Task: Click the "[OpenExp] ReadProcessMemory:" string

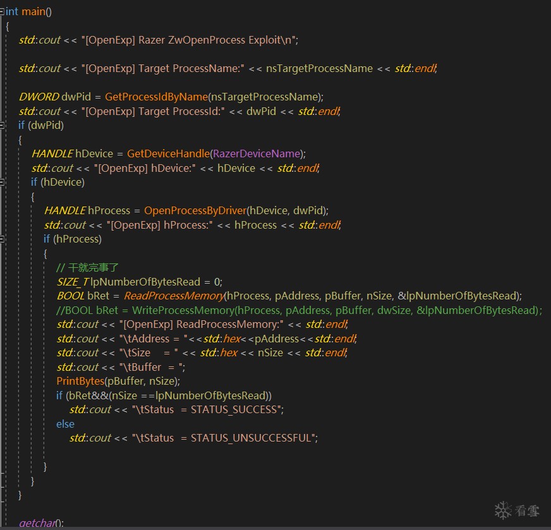Action: pos(202,324)
